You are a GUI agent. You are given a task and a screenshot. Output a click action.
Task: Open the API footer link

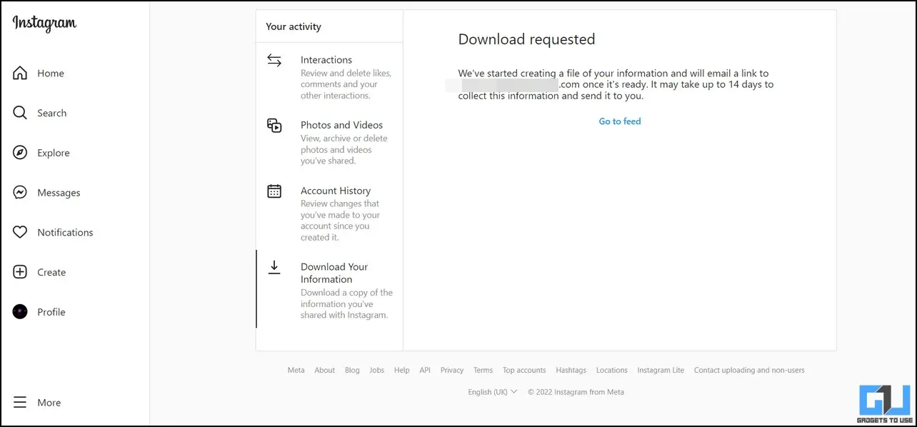pyautogui.click(x=425, y=370)
